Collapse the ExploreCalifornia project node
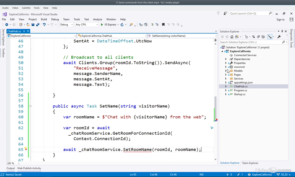The image size is (295, 177). click(222, 51)
